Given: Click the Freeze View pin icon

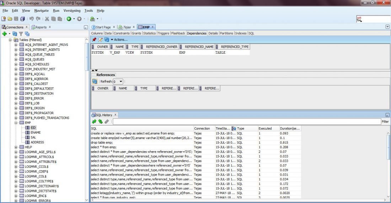Looking at the screenshot, I should tap(94, 39).
